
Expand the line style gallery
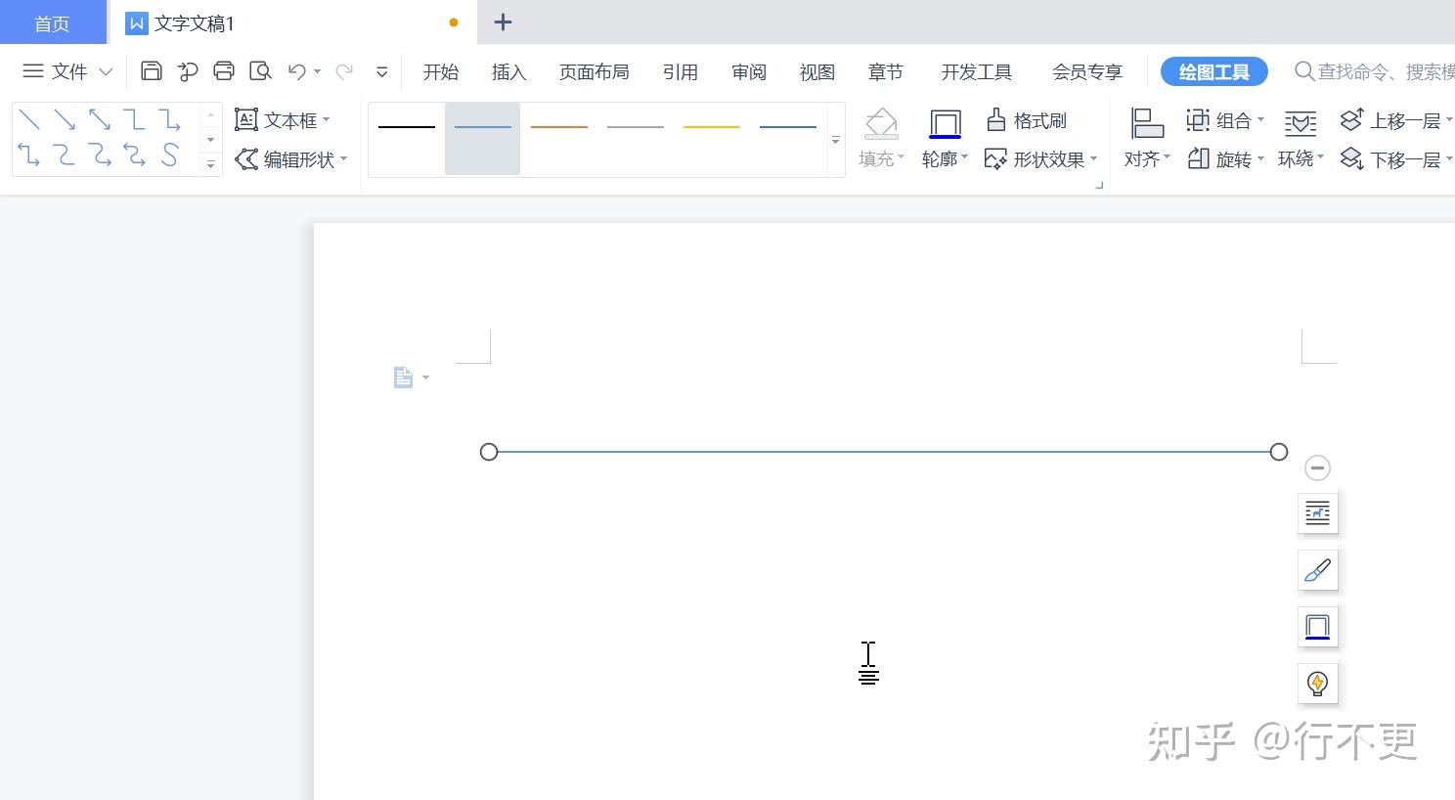click(835, 141)
